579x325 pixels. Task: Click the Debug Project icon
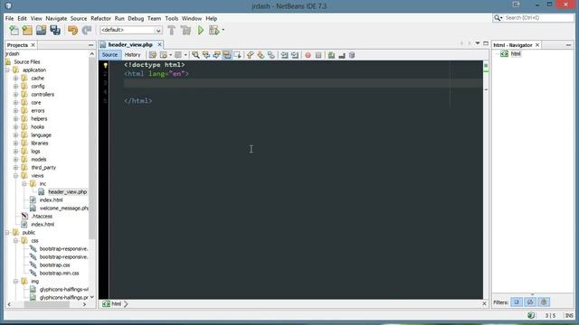[214, 30]
